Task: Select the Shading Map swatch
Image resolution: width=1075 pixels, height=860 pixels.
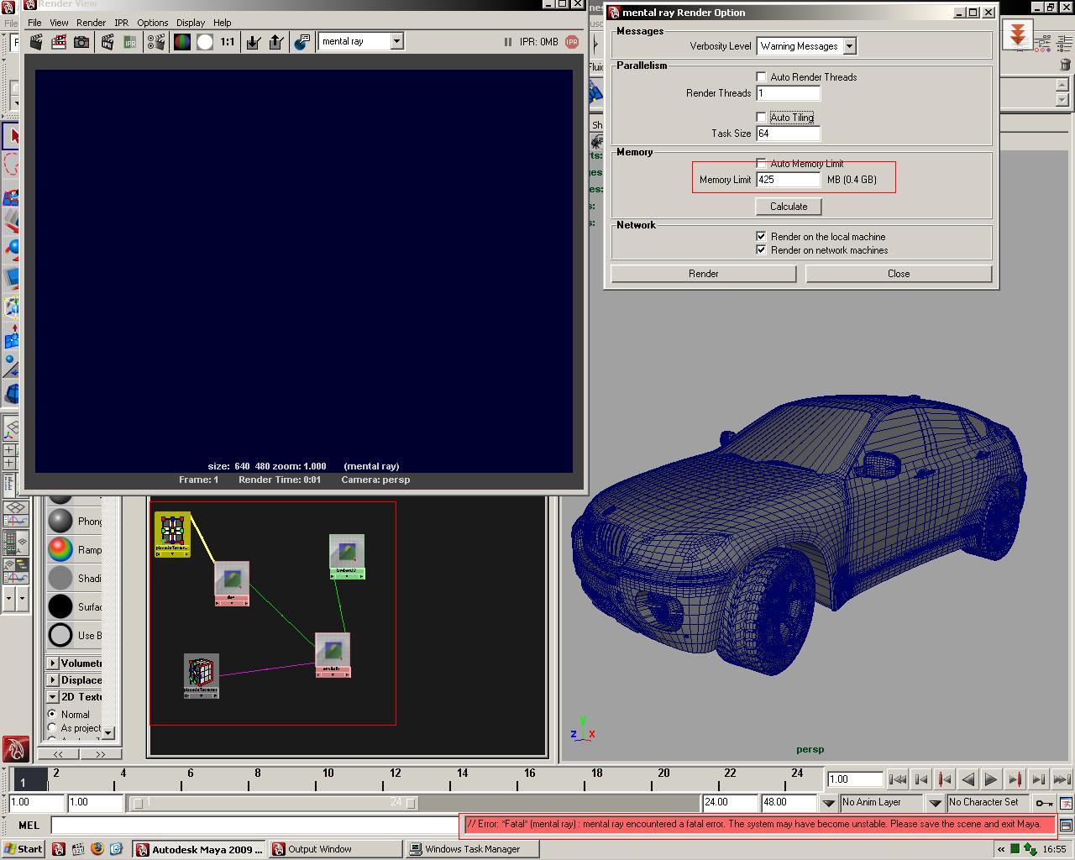Action: [x=60, y=578]
